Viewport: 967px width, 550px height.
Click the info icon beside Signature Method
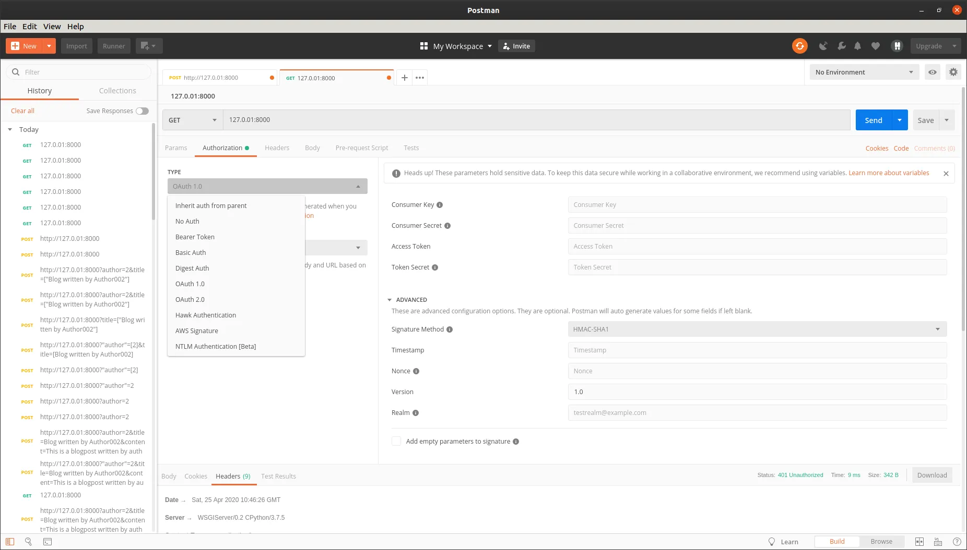(450, 329)
